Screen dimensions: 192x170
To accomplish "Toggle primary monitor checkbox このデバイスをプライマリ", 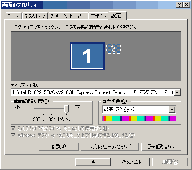I will pos(13,128).
